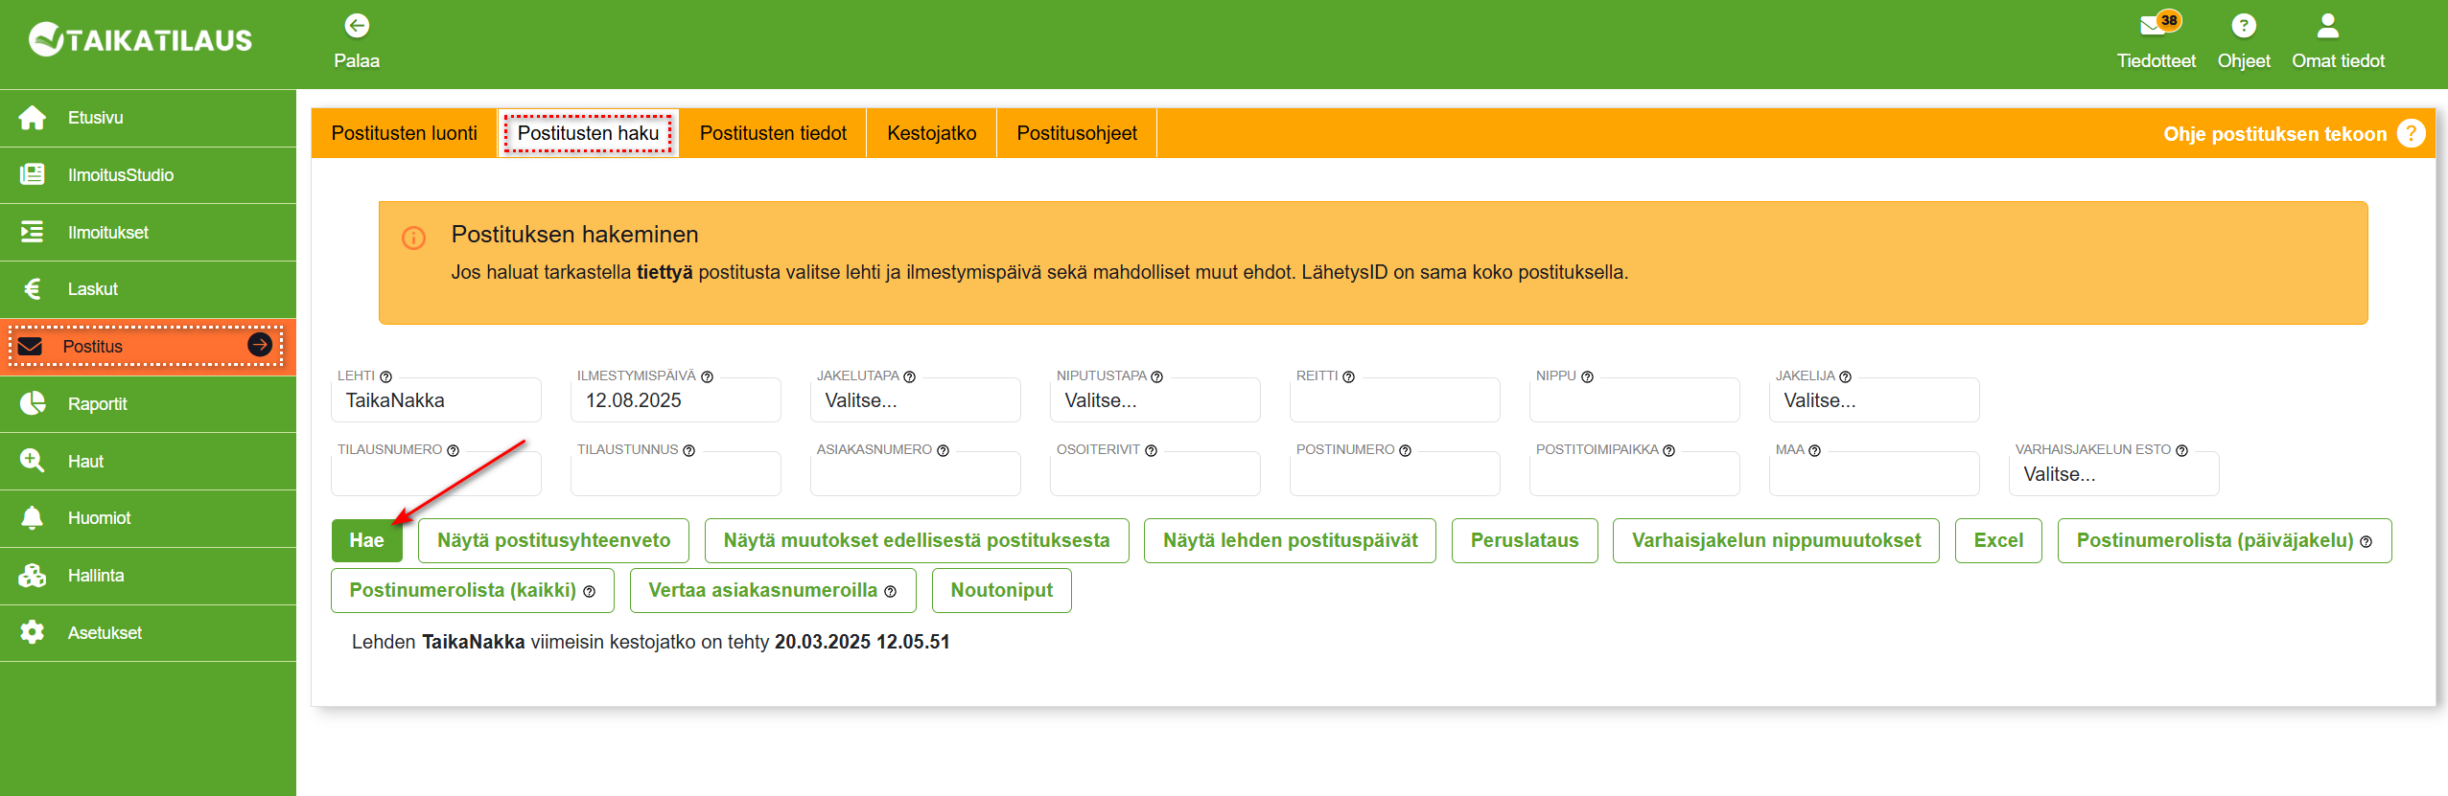Open Omat tiedot user icon
Viewport: 2448px width, 796px height.
2328,26
